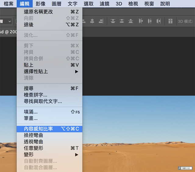The image size is (195, 172).
Task: Open the 選擇性貼上 submenu arrow
Action: pos(76,71)
